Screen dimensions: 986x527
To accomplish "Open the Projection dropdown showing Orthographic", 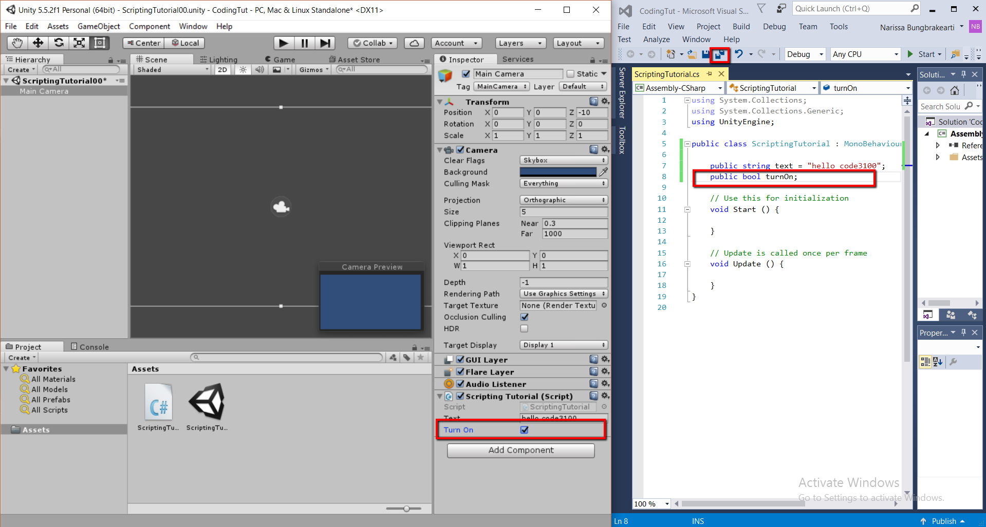I will pos(563,200).
